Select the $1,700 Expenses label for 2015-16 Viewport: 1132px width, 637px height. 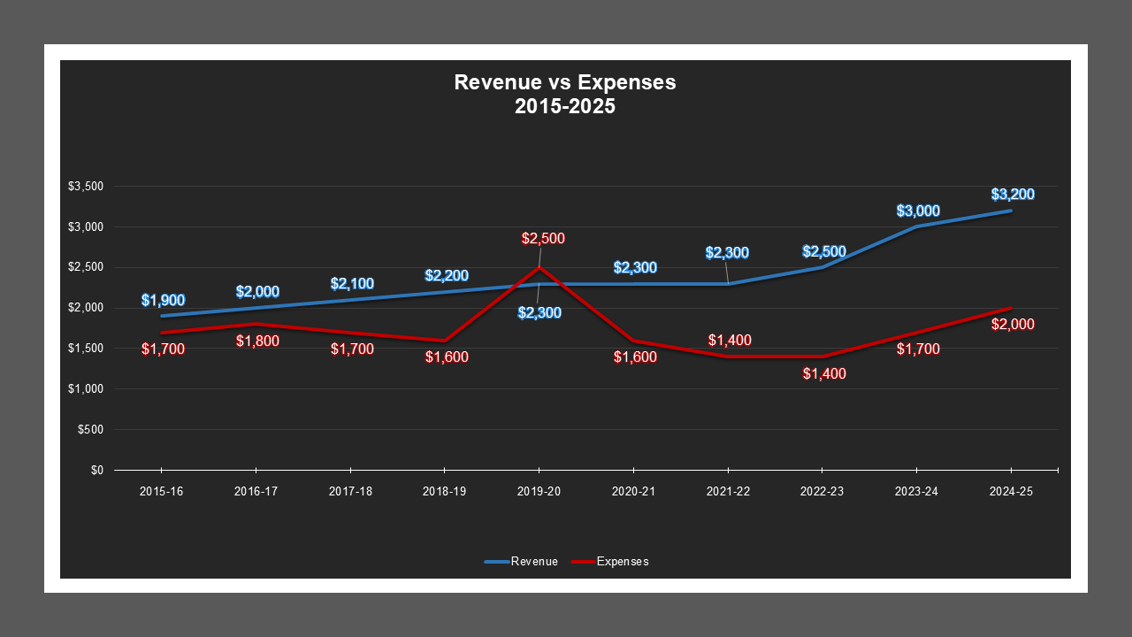(x=163, y=349)
